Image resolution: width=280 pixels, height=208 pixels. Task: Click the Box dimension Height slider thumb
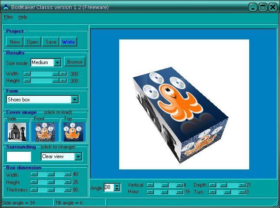[x=51, y=182]
